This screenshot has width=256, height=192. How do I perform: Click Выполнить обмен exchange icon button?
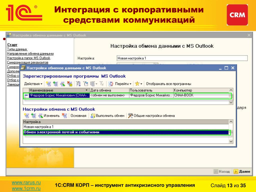[107, 115]
